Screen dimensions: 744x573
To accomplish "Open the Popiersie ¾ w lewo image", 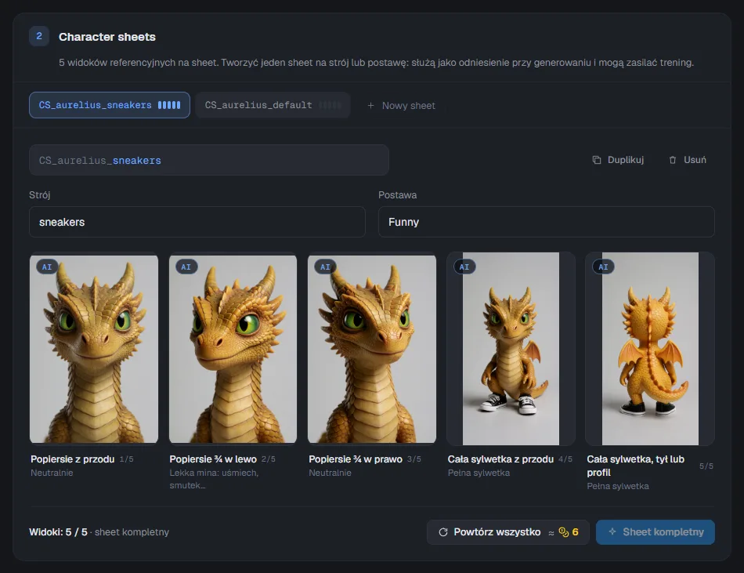I will point(233,349).
